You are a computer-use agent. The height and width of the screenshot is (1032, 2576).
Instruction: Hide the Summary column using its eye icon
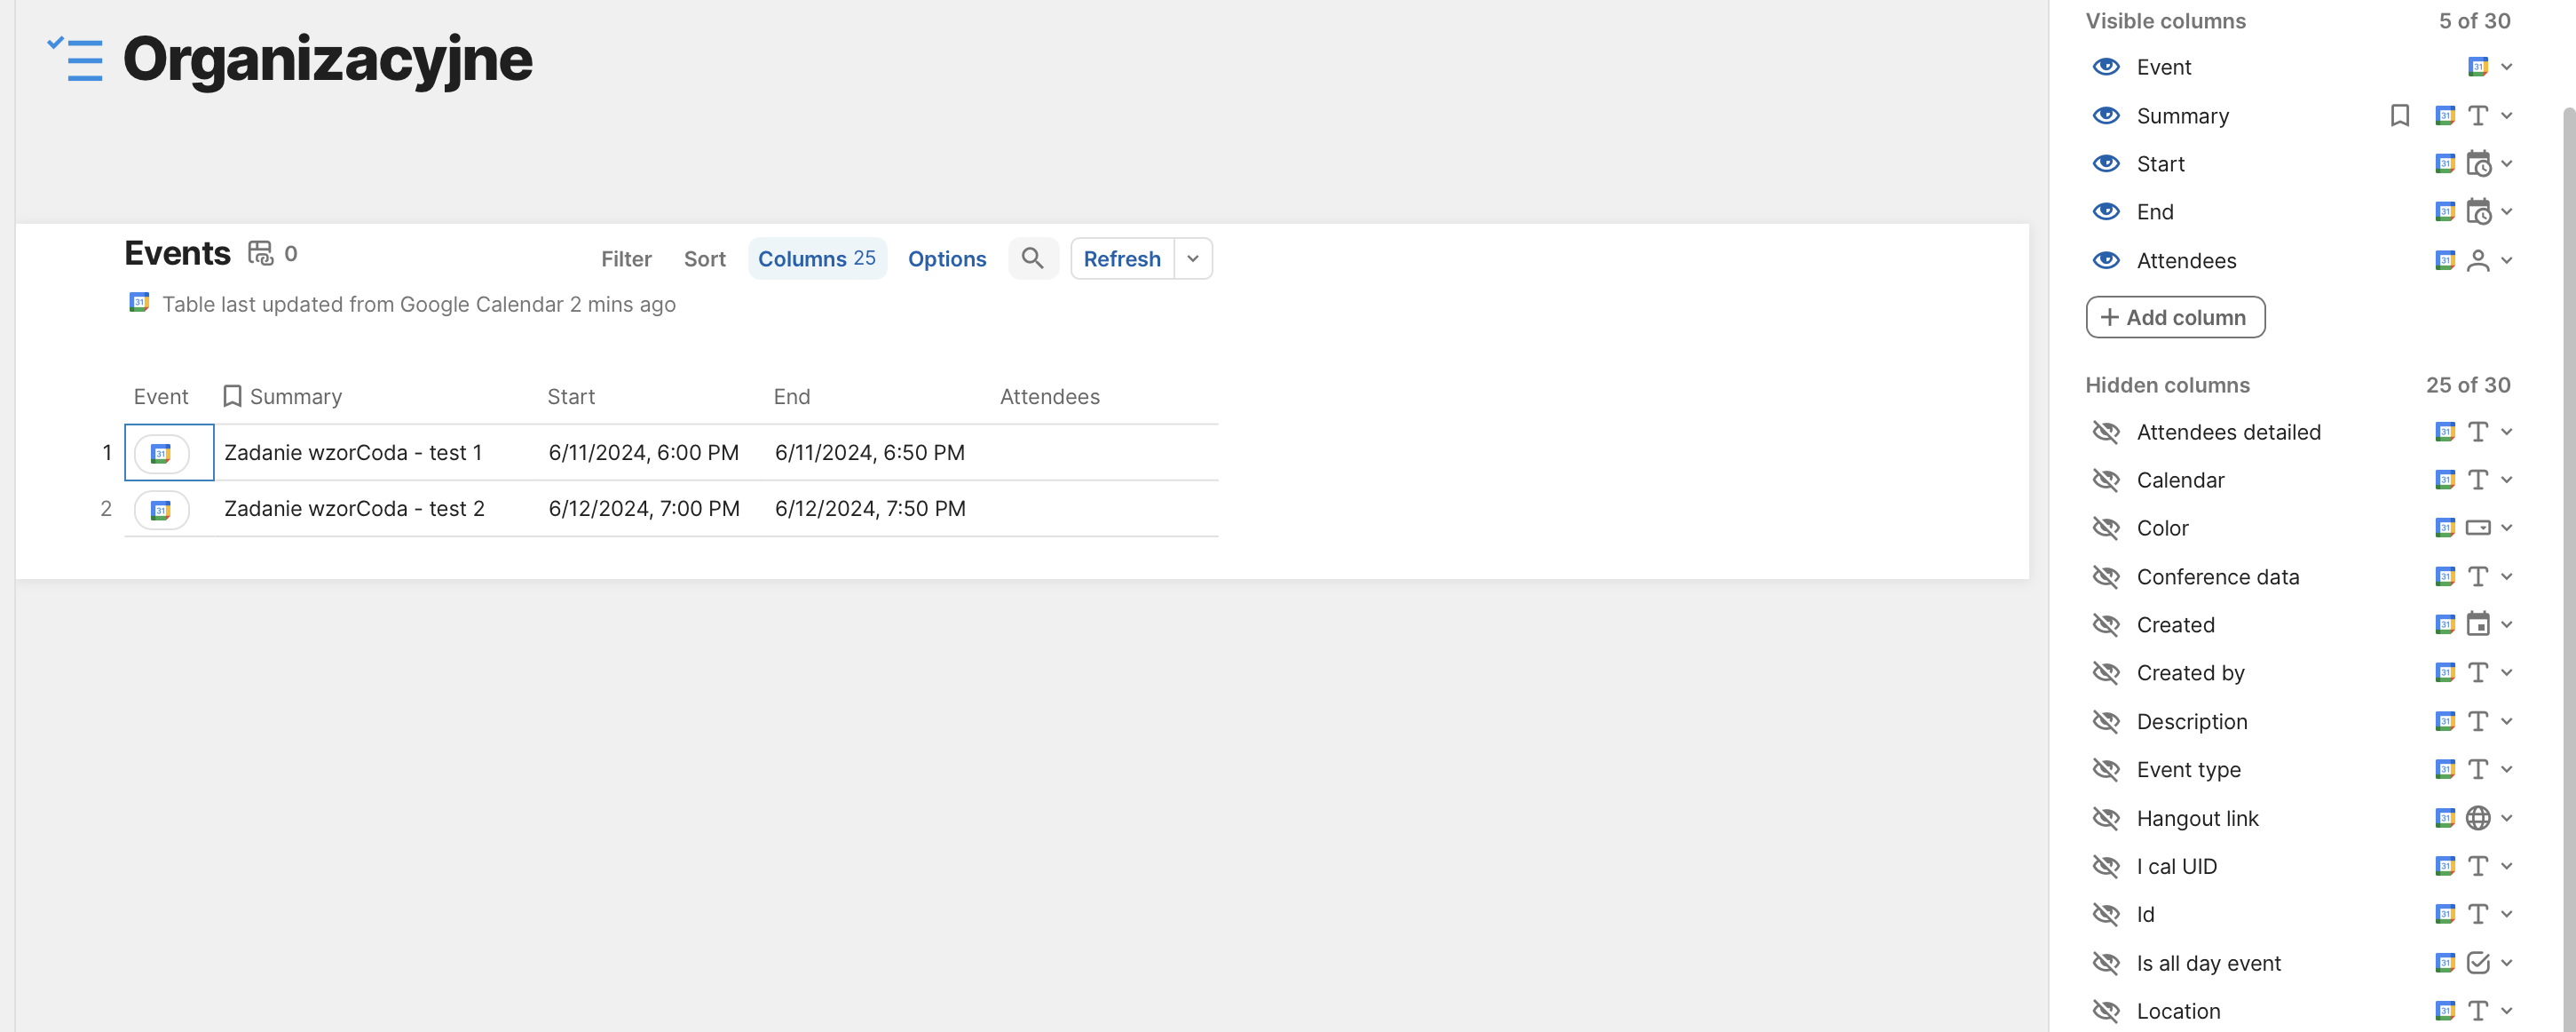(x=2106, y=116)
